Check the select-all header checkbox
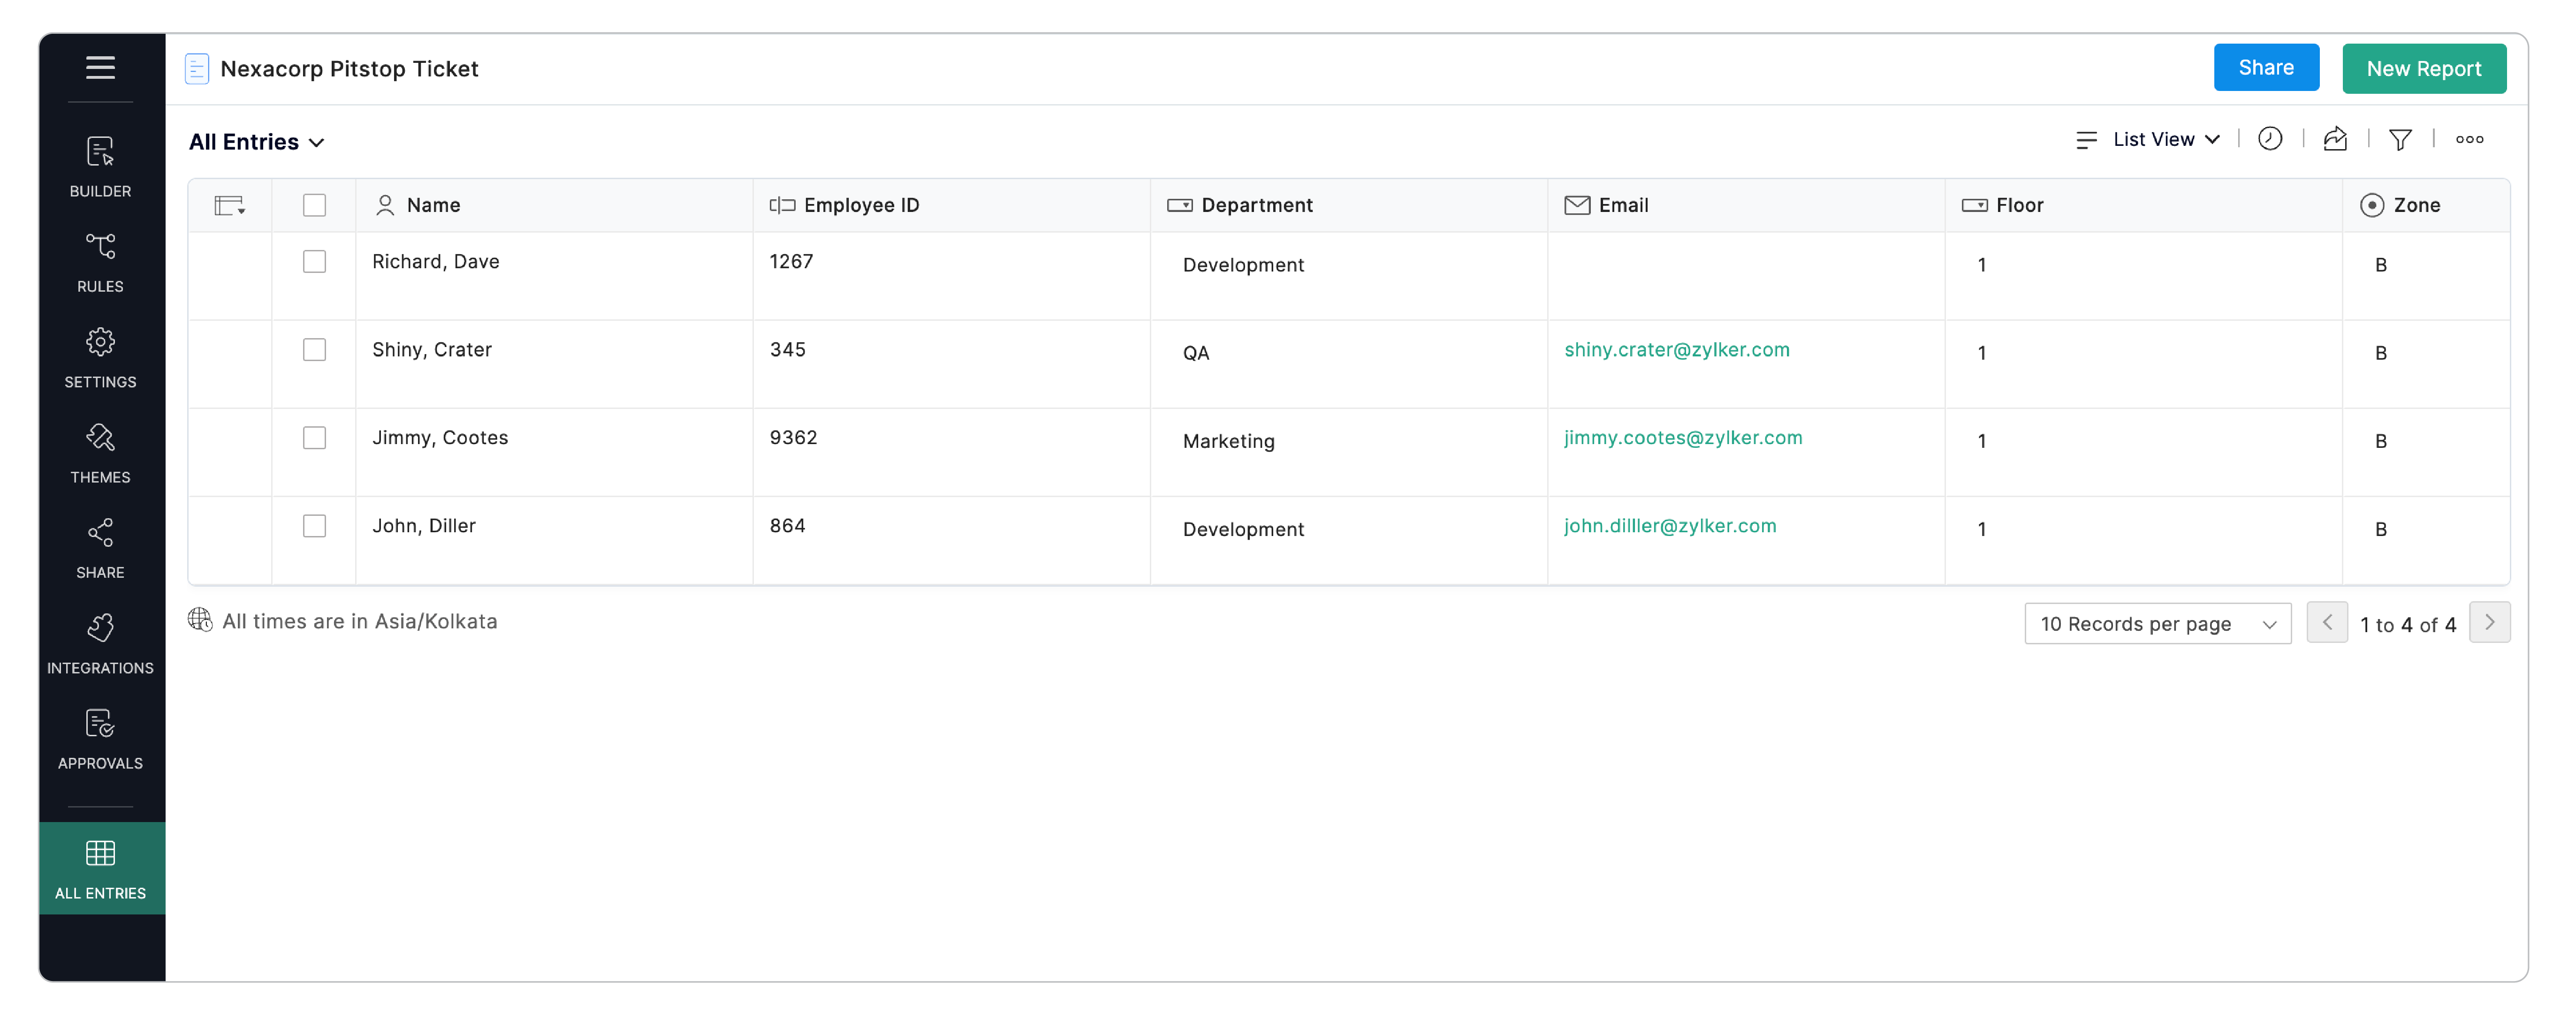2576x1027 pixels. pyautogui.click(x=314, y=205)
